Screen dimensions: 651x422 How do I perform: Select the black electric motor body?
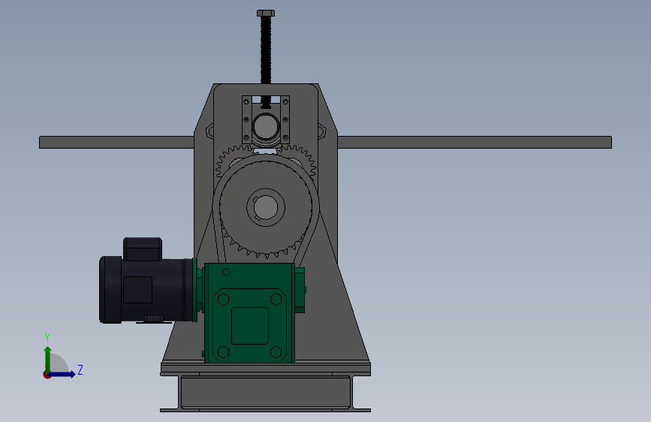[147, 290]
